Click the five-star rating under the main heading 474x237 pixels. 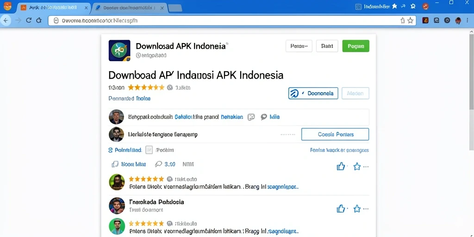[146, 87]
